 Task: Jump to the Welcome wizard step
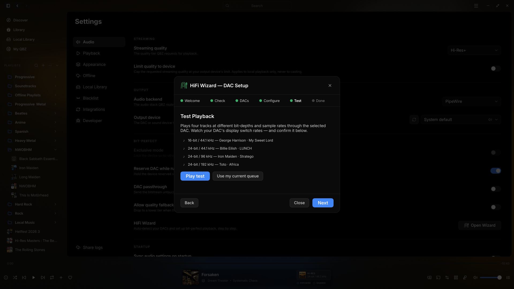click(190, 101)
